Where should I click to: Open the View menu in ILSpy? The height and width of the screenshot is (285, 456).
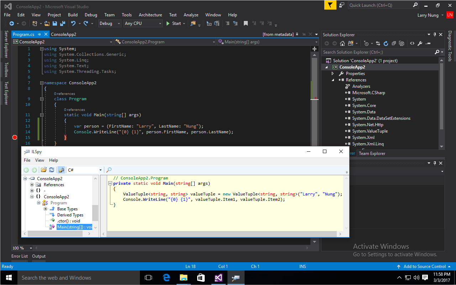[40, 160]
